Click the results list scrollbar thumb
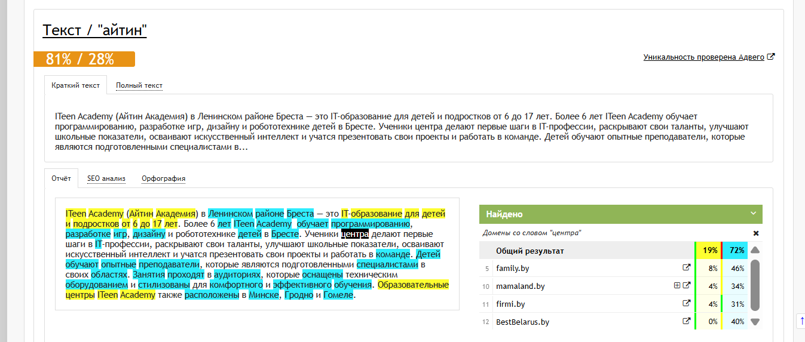 coord(755,285)
